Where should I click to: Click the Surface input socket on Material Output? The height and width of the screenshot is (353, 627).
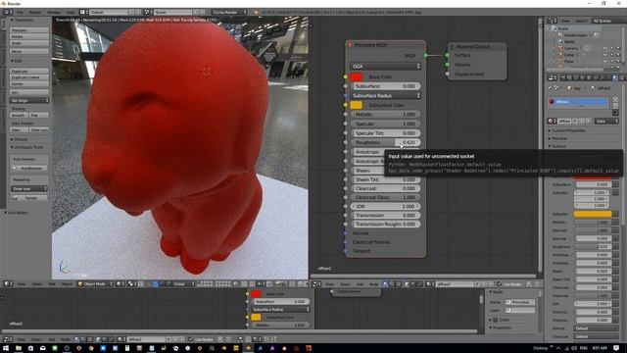click(447, 55)
